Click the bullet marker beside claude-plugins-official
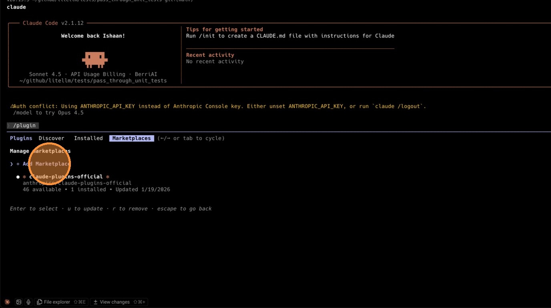The height and width of the screenshot is (308, 551). pyautogui.click(x=18, y=177)
